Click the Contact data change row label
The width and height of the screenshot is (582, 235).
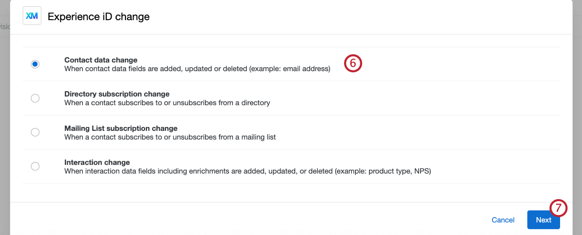101,60
